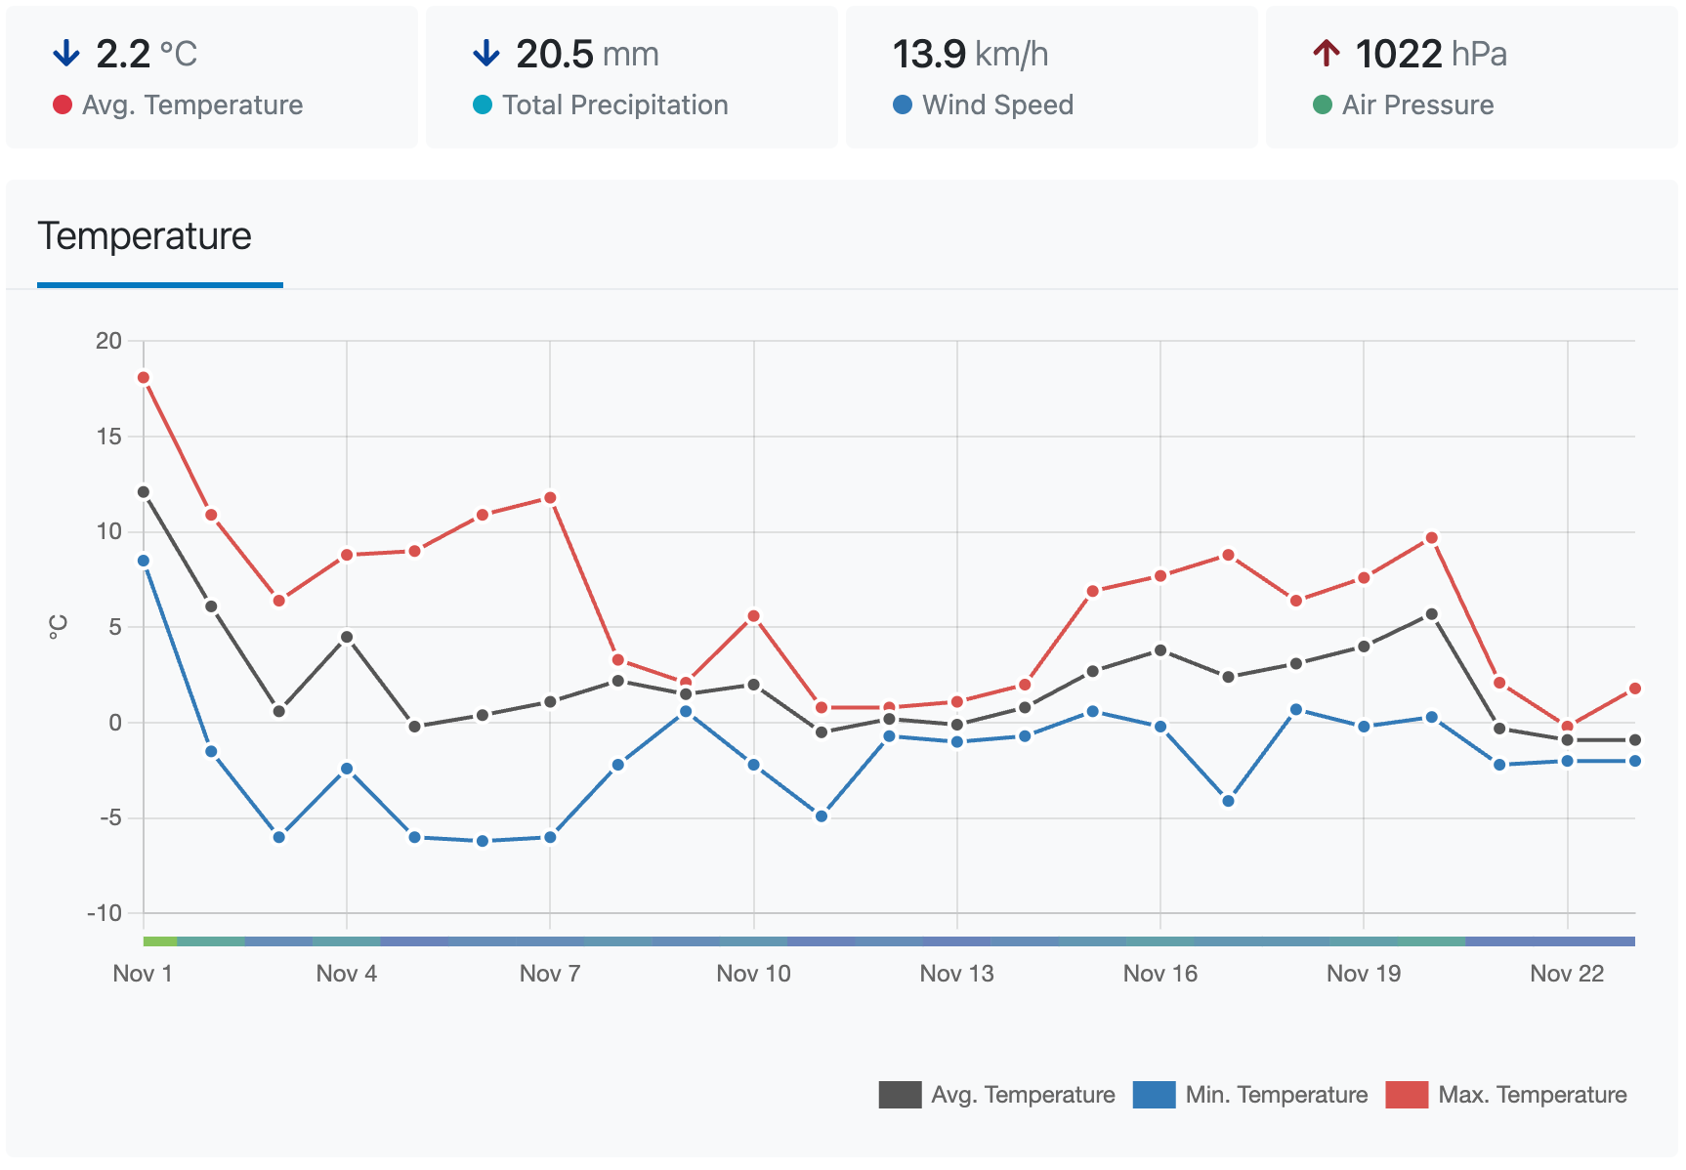This screenshot has width=1686, height=1170.
Task: Click the Nov 1 max temperature point
Action: [144, 378]
